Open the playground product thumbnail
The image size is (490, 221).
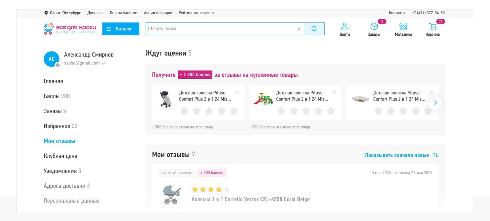tap(263, 99)
